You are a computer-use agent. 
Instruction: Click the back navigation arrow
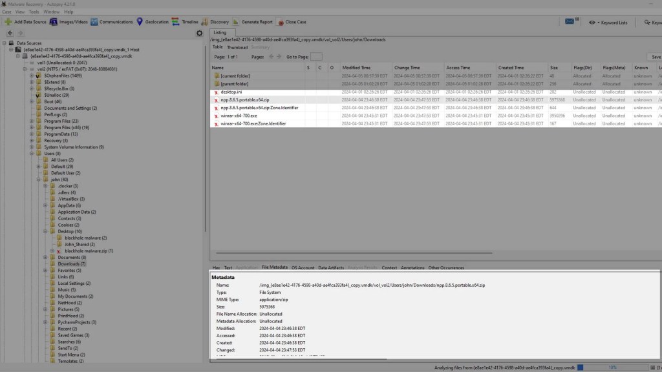(x=10, y=33)
